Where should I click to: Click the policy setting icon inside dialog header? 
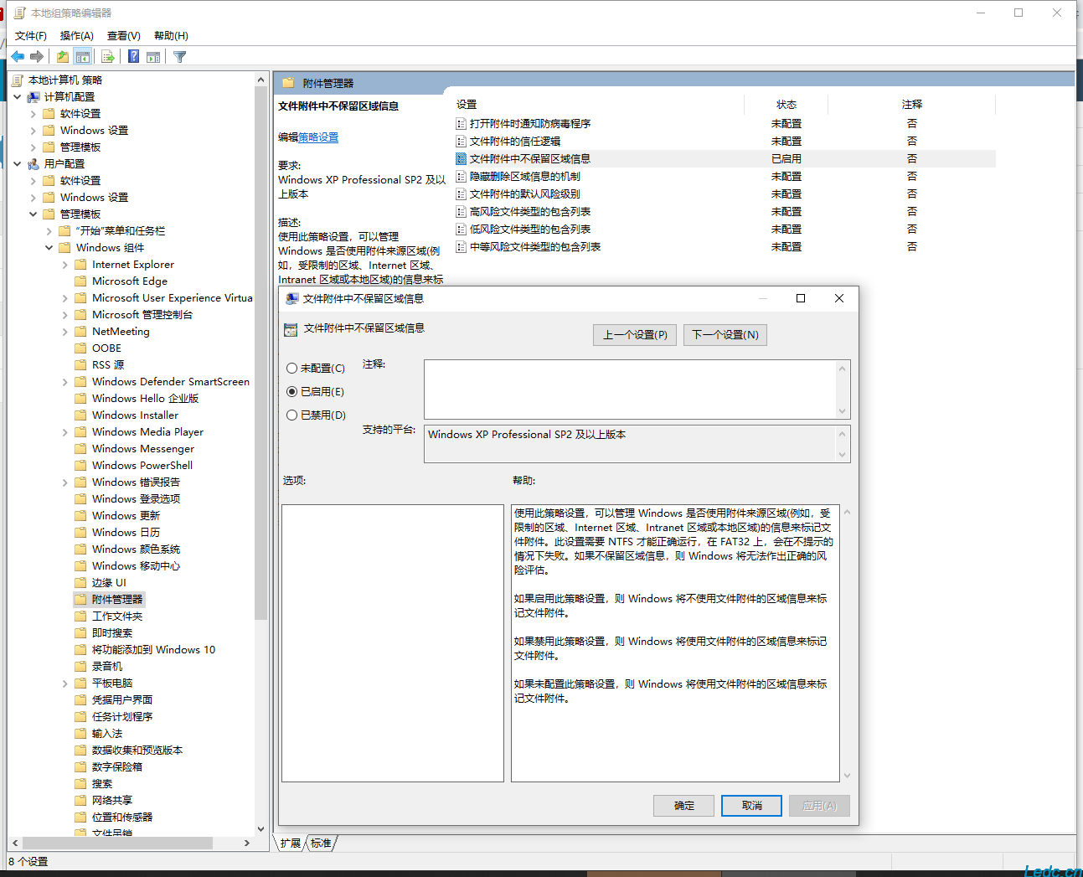(291, 329)
